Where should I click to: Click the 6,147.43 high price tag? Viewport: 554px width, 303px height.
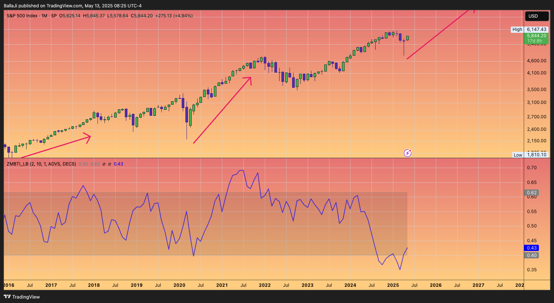pyautogui.click(x=537, y=29)
